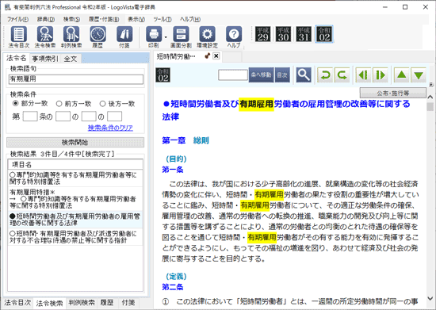436x310 pixels.
Task: Click the article jump input box
Action: pyautogui.click(x=233, y=75)
